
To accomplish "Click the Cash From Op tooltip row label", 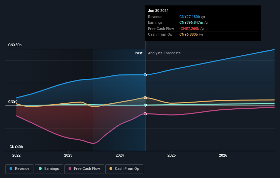I will [160, 35].
